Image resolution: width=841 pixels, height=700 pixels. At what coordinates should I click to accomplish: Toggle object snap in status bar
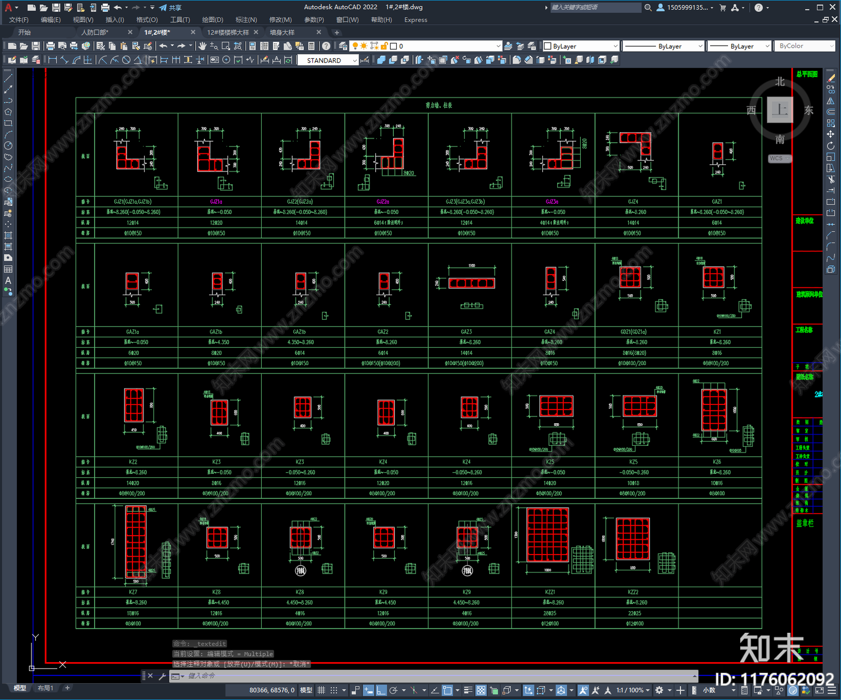pyautogui.click(x=447, y=690)
